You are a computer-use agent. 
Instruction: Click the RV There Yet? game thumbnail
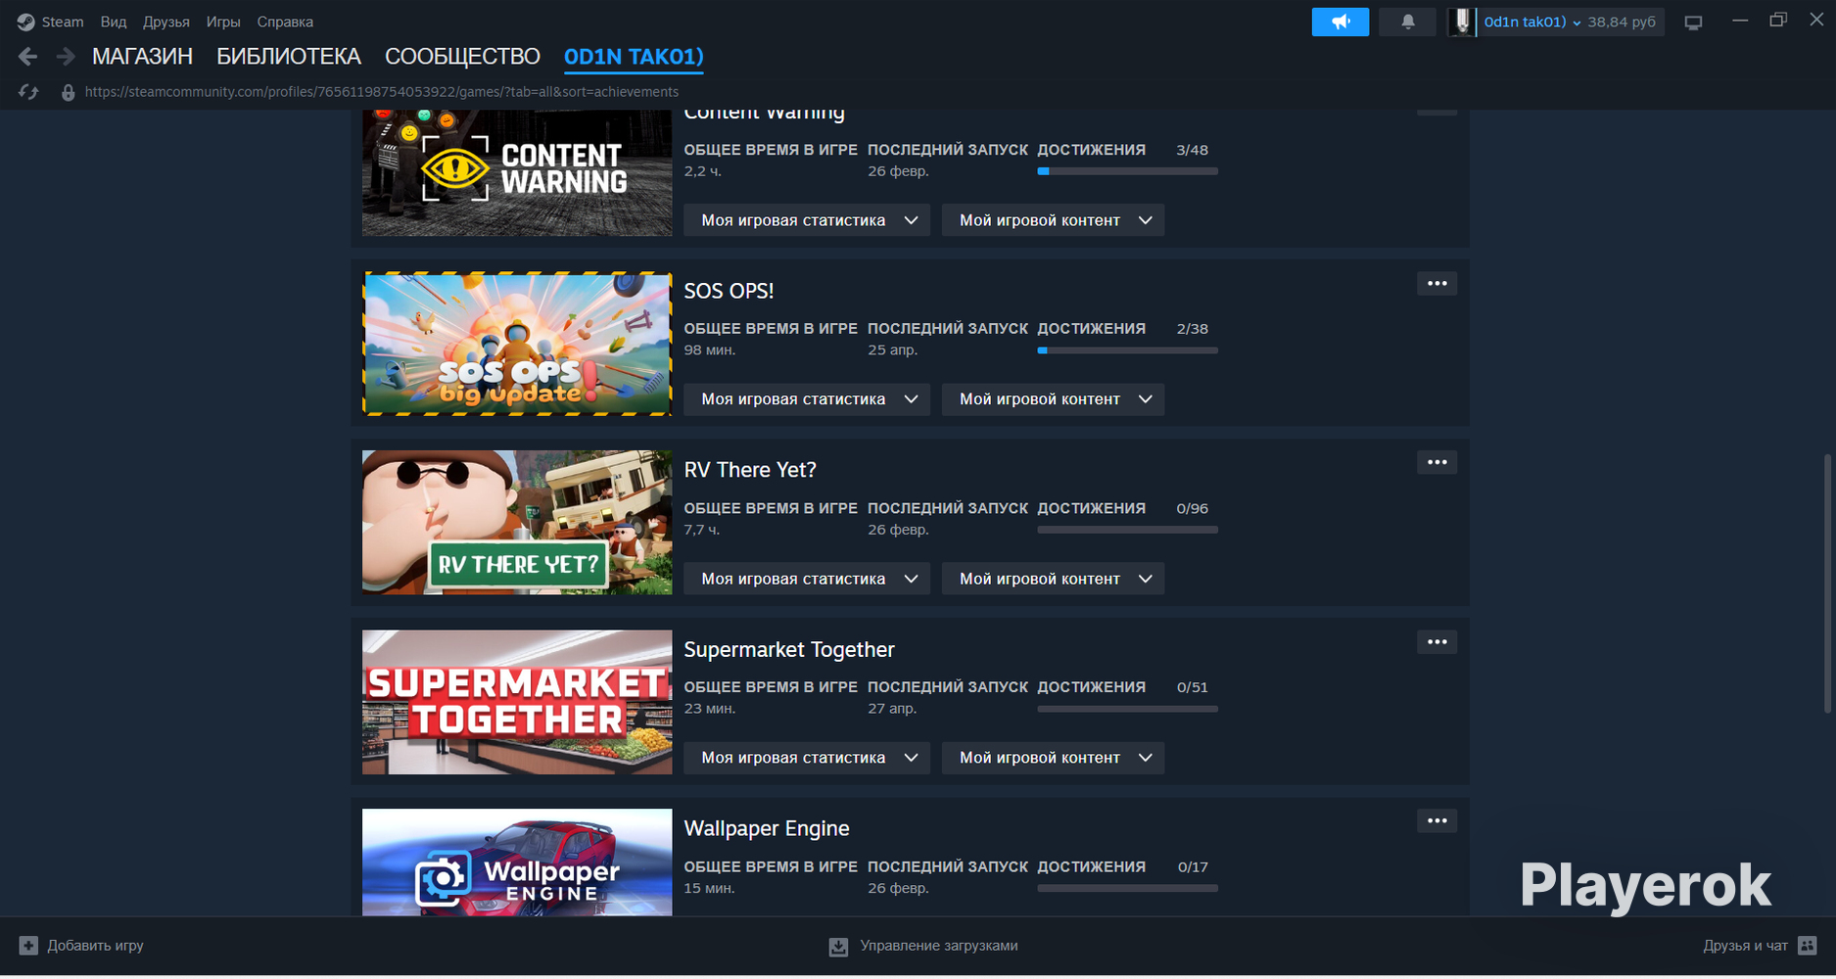click(x=517, y=523)
